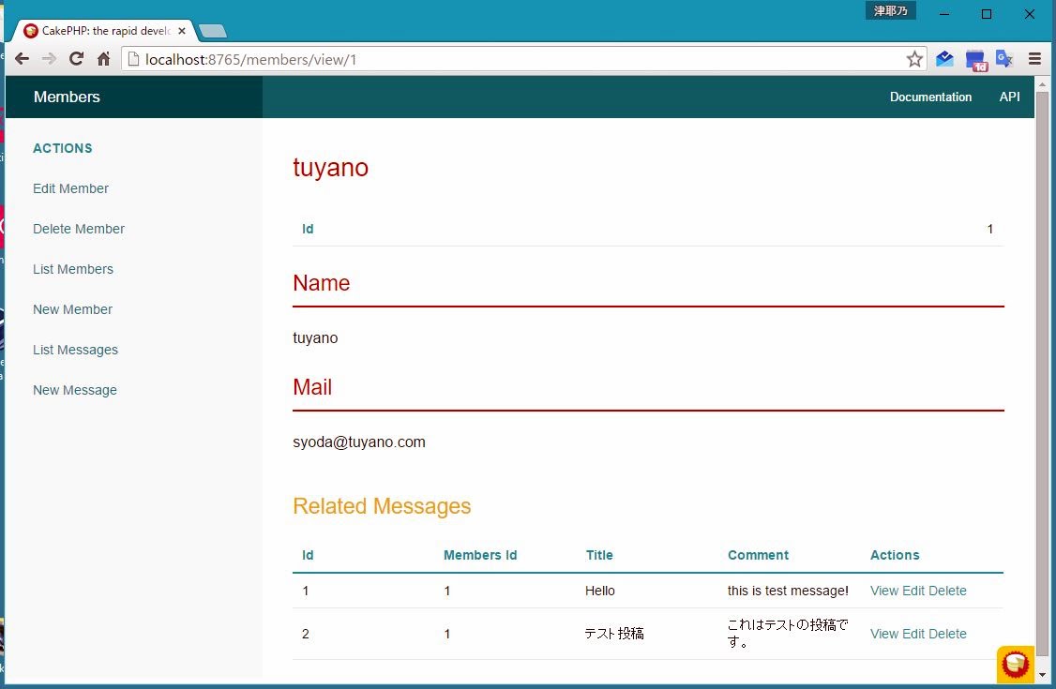
Task: Click Delete Member in the sidebar
Action: (79, 229)
